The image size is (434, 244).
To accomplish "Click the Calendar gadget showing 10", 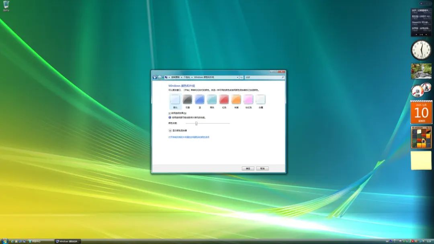I will 421,112.
